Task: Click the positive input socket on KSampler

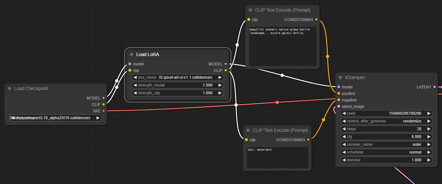Action: [339, 94]
